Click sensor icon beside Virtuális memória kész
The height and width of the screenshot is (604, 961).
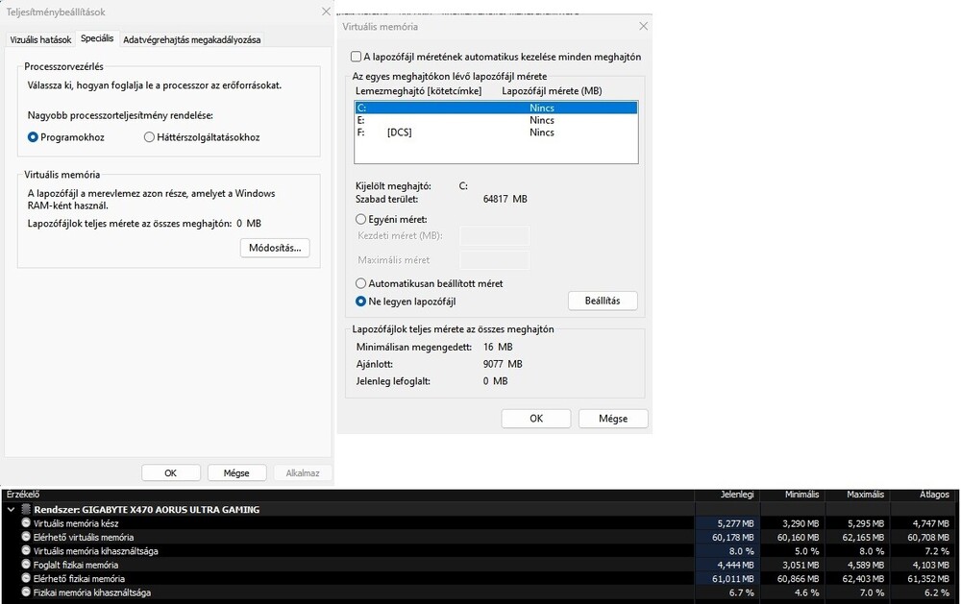26,523
